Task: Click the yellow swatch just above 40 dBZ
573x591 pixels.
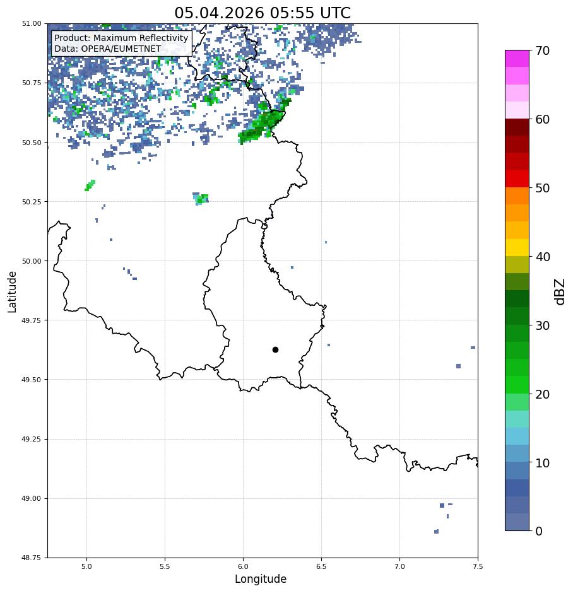Action: [517, 248]
